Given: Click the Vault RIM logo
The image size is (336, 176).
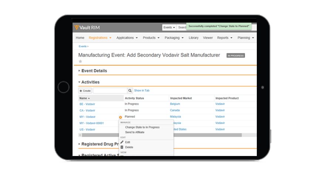Looking at the screenshot, I should click(x=87, y=27).
